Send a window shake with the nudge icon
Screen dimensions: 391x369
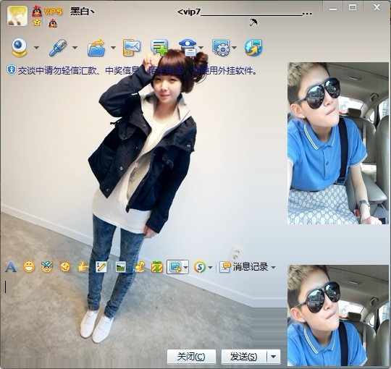pos(65,267)
